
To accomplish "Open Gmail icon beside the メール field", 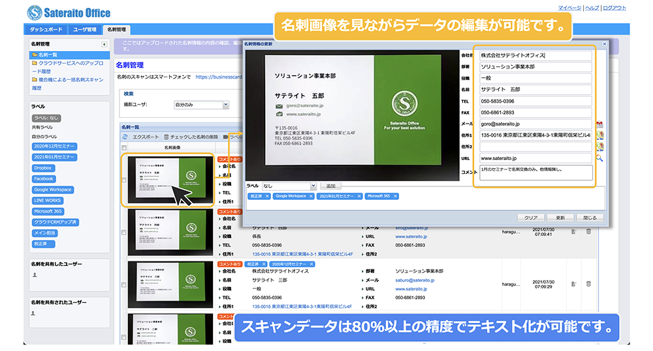I will click(x=599, y=124).
